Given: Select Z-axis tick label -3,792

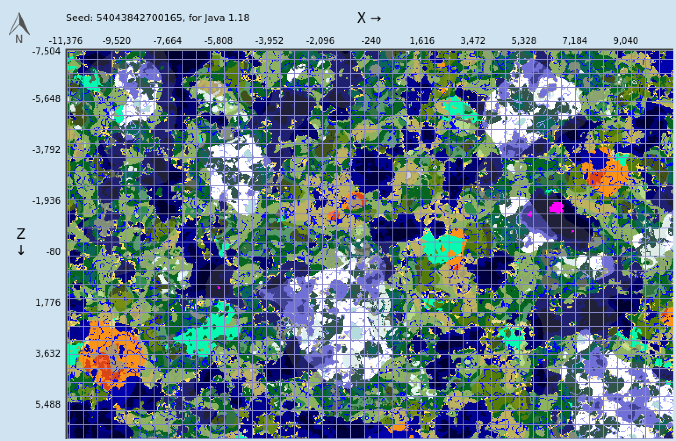Looking at the screenshot, I should [46, 149].
